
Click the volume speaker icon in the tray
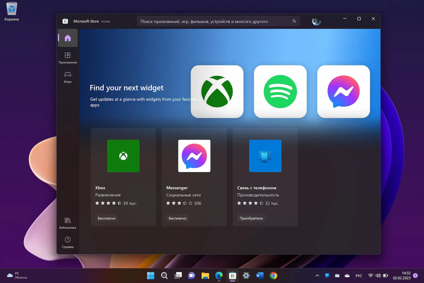tap(378, 275)
